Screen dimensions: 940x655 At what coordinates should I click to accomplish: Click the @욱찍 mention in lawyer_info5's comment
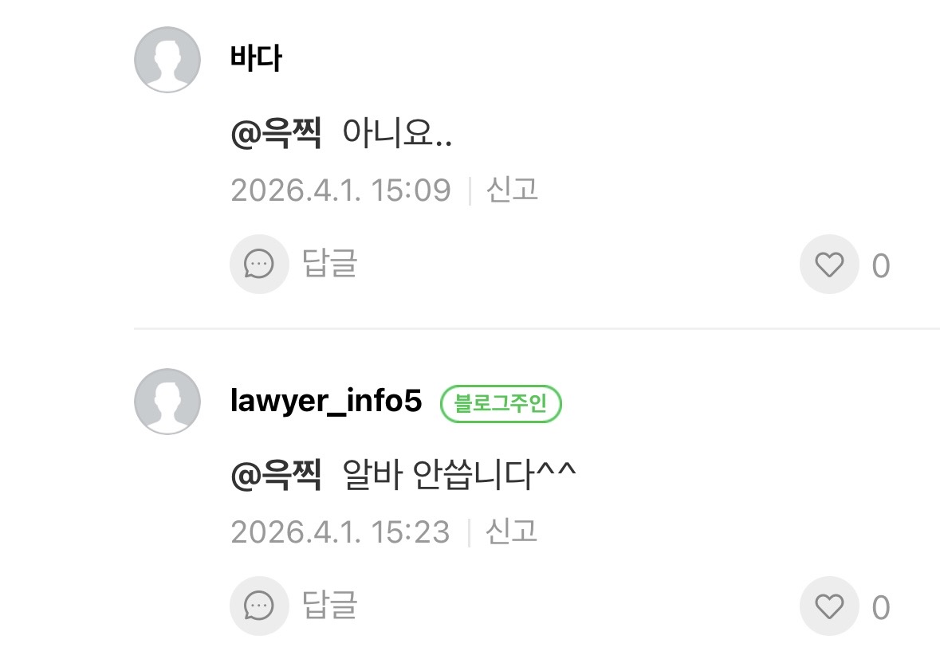coord(276,475)
